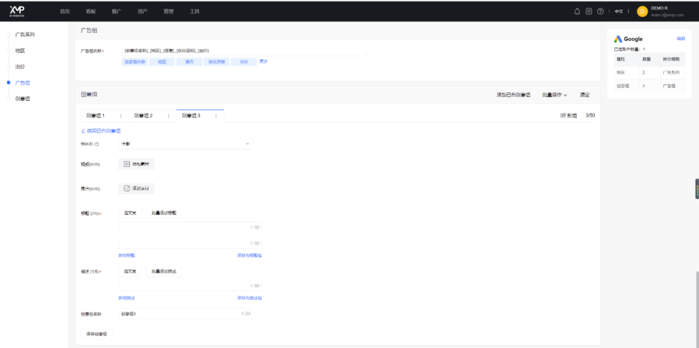Click the 使用已有创意组 link with copy icon
The width and height of the screenshot is (699, 348).
101,131
